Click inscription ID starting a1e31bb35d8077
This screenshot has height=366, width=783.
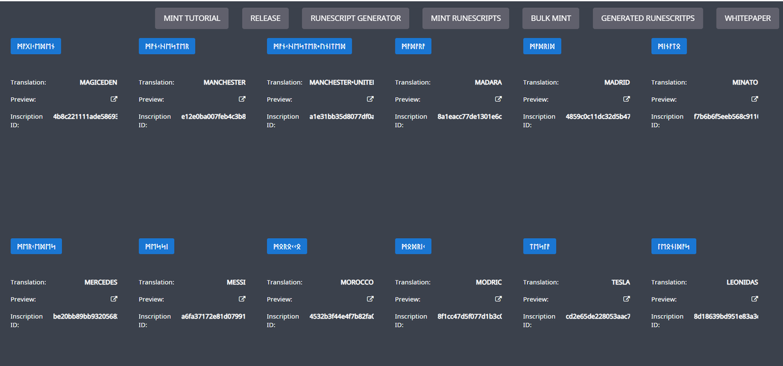341,117
